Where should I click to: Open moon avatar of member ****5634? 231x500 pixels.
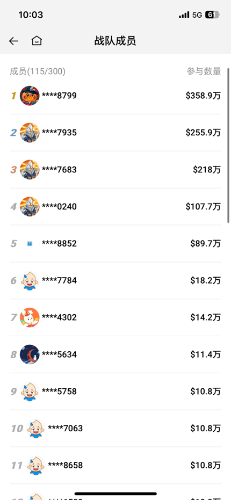(x=30, y=354)
